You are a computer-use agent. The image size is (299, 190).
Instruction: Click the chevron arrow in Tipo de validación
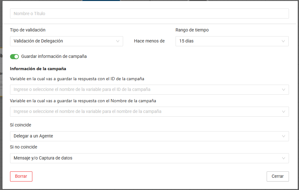[118, 41]
